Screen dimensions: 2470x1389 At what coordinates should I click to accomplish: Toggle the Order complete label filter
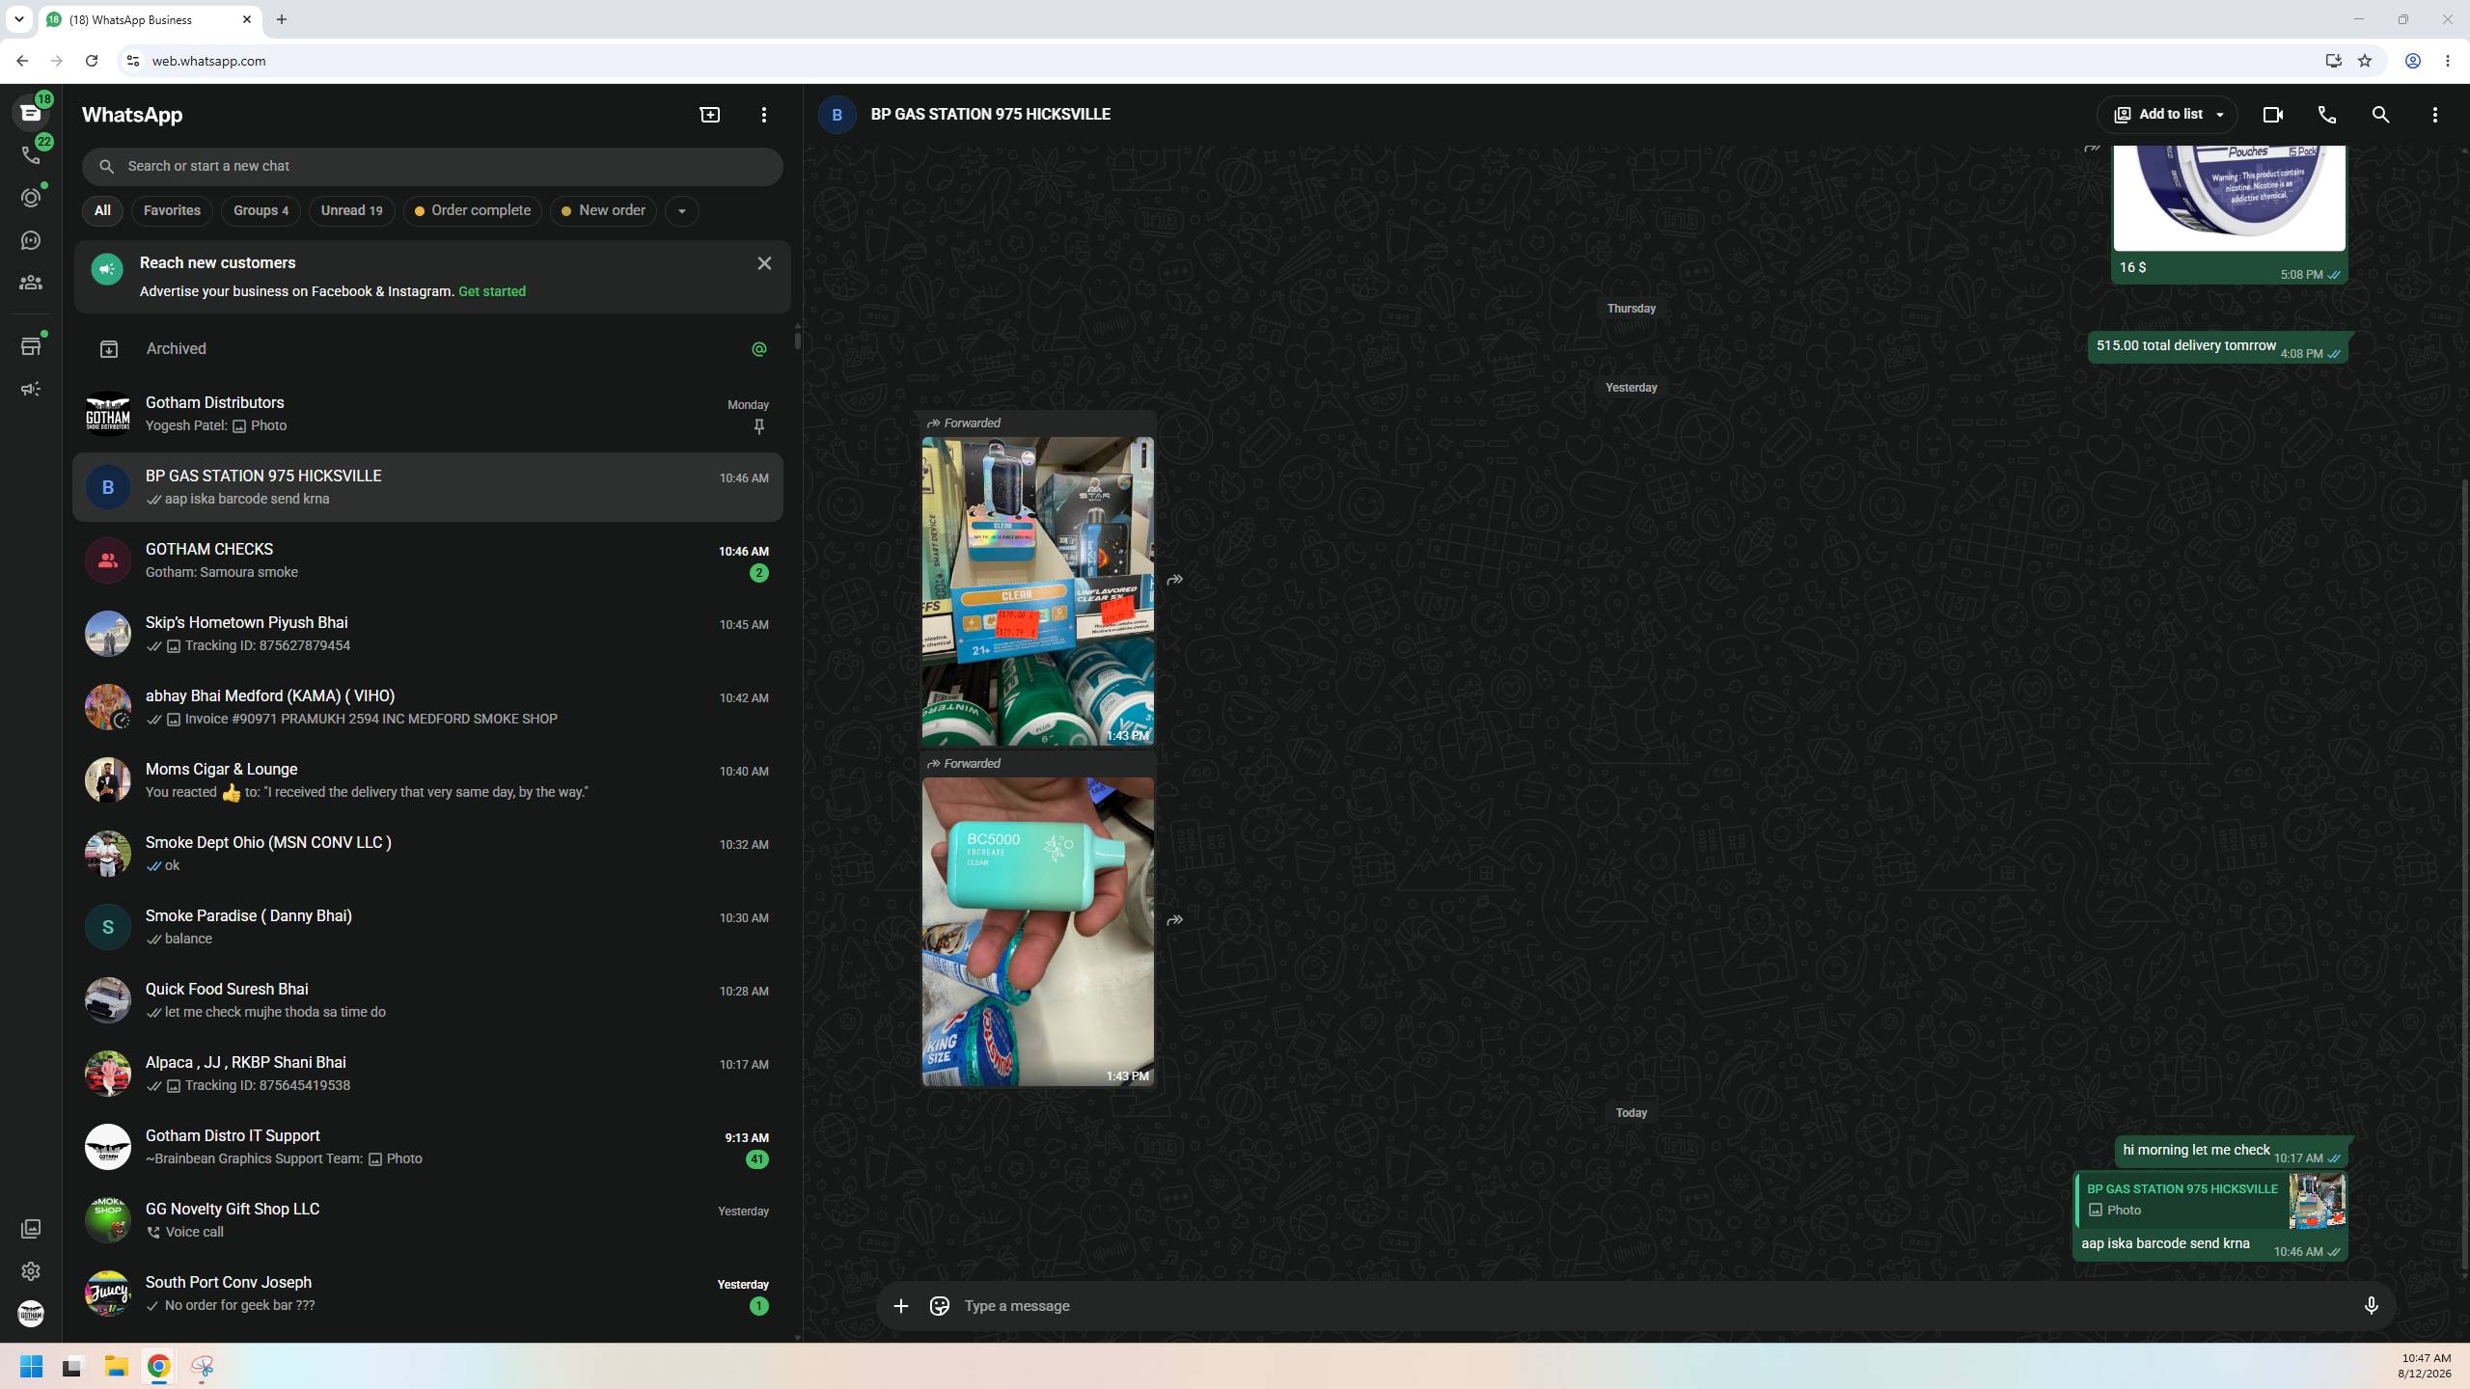pyautogui.click(x=472, y=210)
